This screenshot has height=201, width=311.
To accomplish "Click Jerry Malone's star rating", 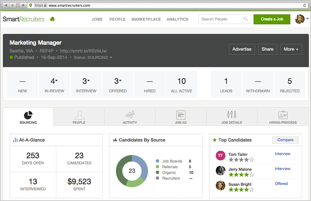I will [241, 175].
